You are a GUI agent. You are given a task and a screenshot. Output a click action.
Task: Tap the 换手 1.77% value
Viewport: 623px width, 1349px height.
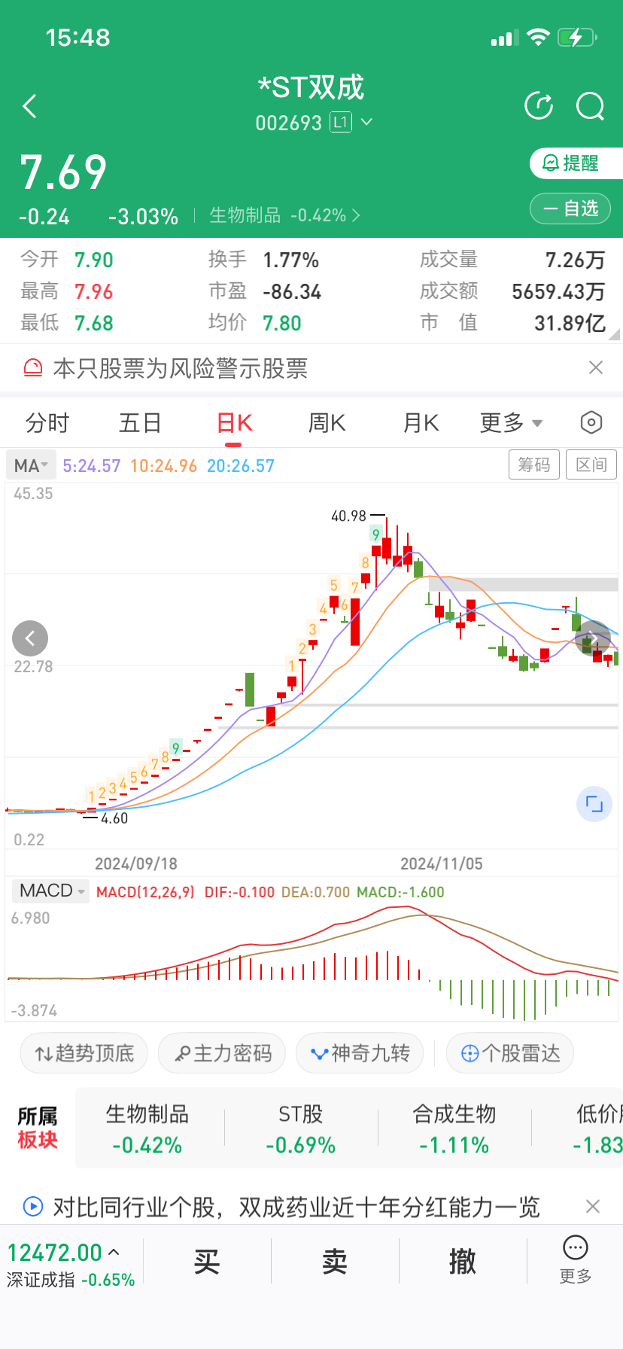tap(291, 260)
